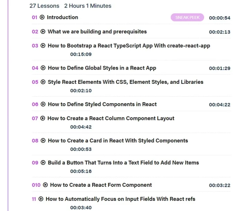Click play icon for Define Styled Components lesson
238x211 pixels.
tap(43, 104)
